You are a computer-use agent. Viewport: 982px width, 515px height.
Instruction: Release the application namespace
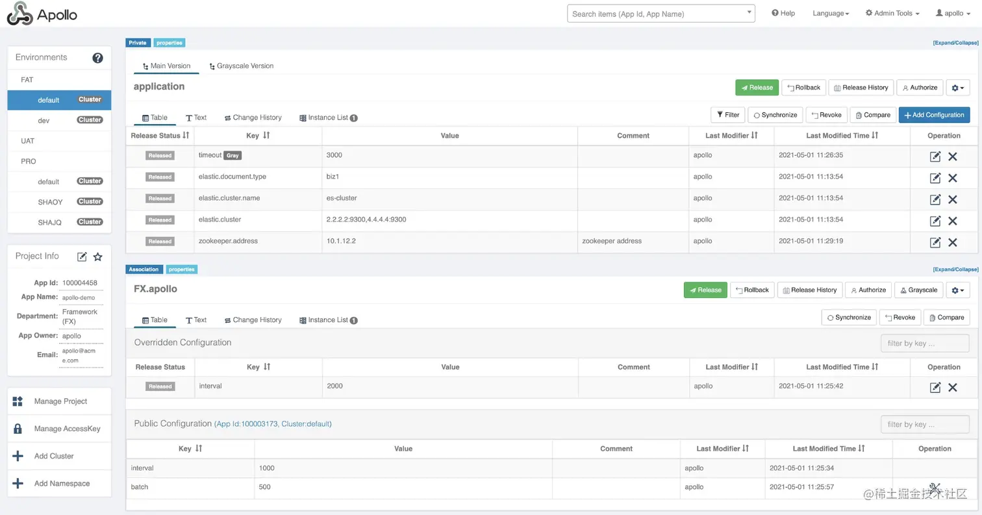757,88
